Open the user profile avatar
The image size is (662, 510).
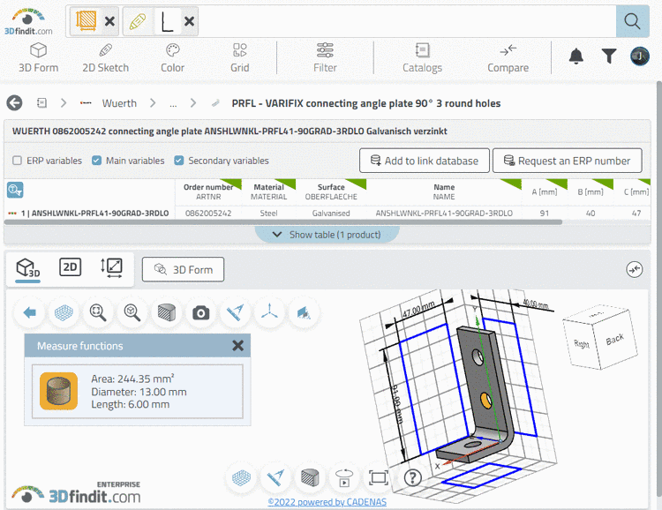tap(640, 56)
